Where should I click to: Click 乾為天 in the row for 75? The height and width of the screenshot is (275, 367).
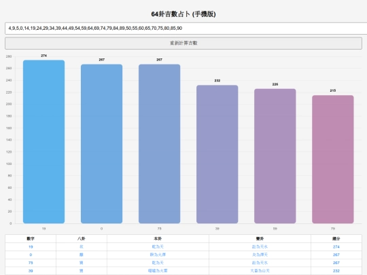pos(158,263)
